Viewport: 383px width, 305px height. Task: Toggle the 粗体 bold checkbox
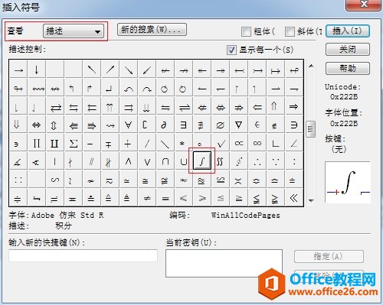coord(246,31)
